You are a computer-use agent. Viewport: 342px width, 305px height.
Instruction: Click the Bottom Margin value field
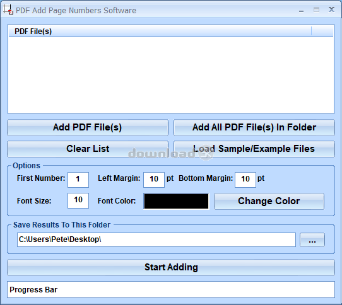pos(245,180)
